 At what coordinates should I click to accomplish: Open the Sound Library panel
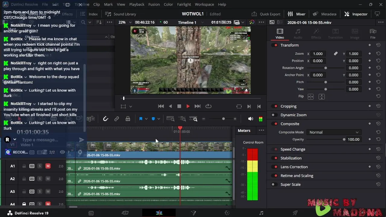(121, 14)
